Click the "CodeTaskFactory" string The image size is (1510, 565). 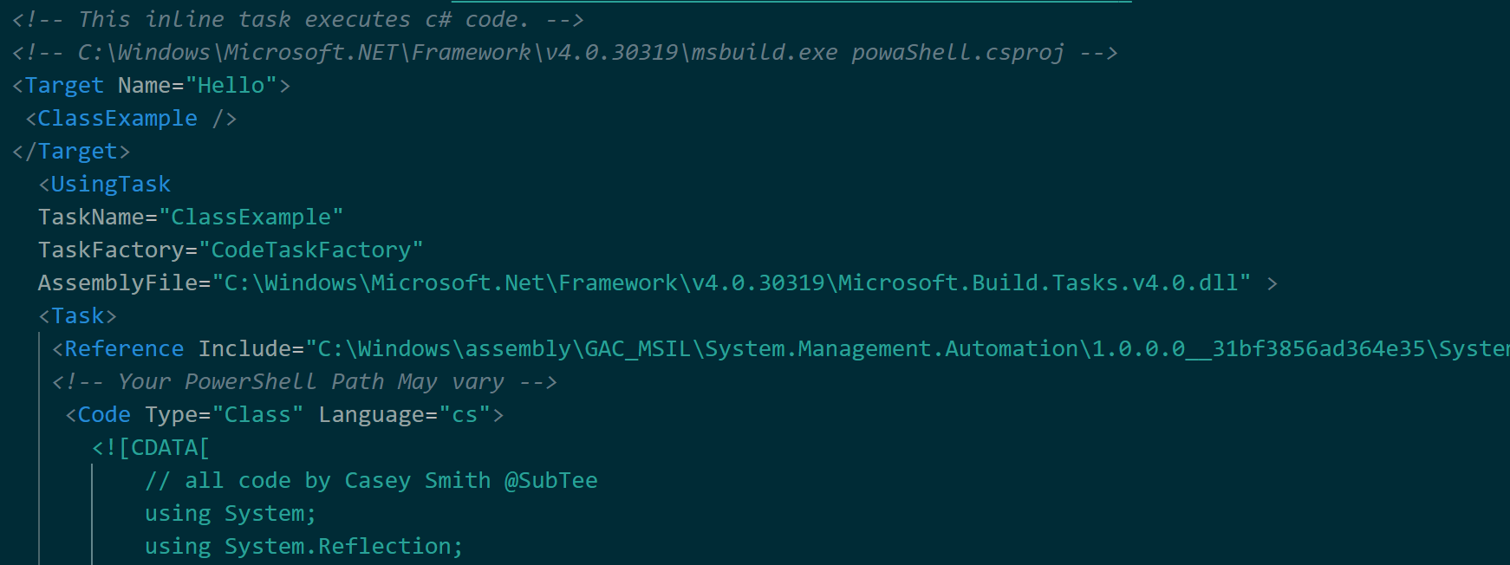(x=311, y=250)
